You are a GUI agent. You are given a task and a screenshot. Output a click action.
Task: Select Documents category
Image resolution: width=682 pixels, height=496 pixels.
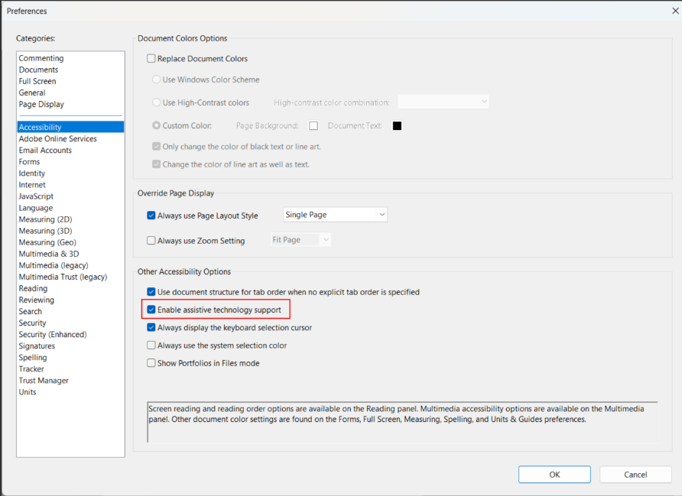point(70,70)
